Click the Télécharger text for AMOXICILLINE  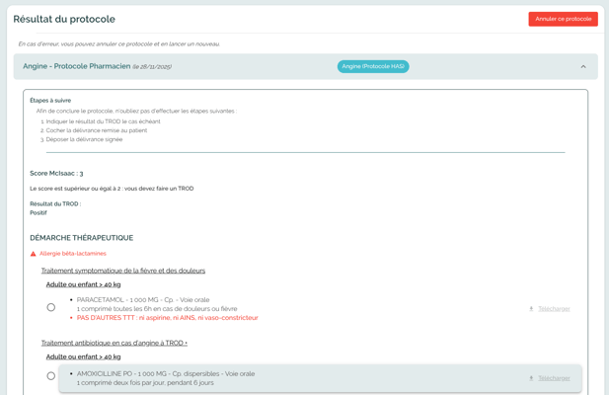pyautogui.click(x=554, y=378)
